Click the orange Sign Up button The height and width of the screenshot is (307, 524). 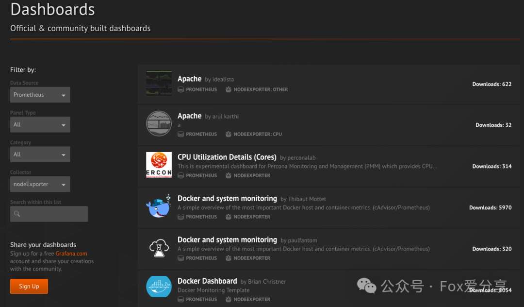[x=29, y=286]
